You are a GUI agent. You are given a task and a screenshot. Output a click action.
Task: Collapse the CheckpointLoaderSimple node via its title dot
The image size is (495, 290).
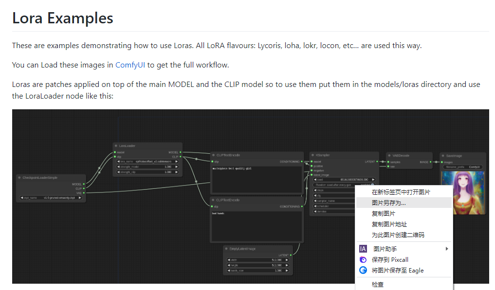coord(19,177)
